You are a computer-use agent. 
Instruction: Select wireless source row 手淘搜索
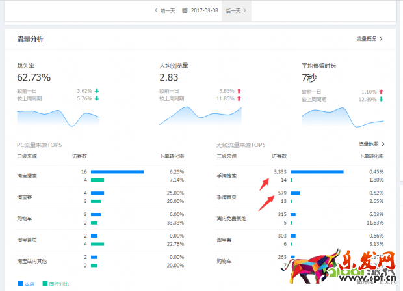(300, 176)
